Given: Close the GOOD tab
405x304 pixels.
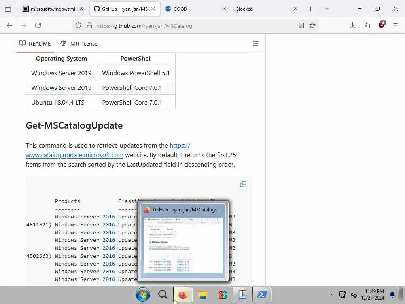Looking at the screenshot, I should point(224,9).
